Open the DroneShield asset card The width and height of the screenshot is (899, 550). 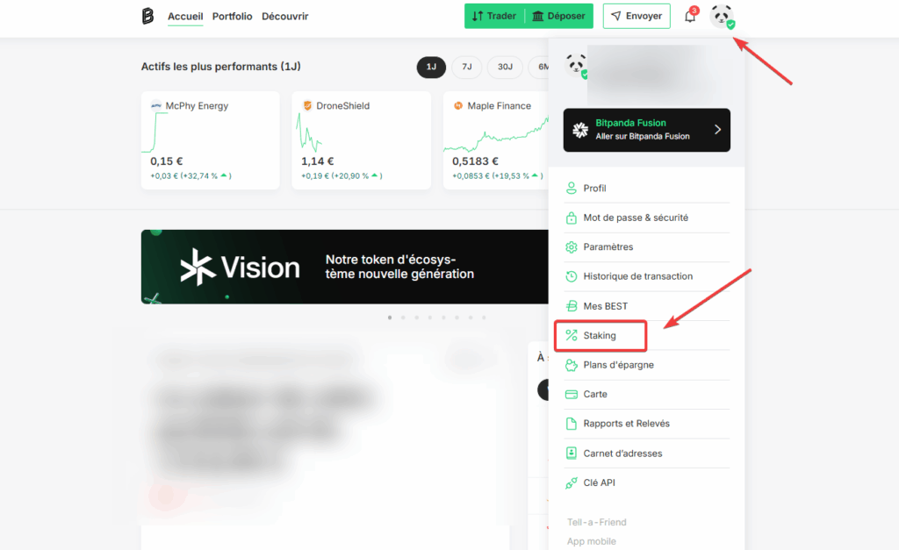click(x=361, y=140)
